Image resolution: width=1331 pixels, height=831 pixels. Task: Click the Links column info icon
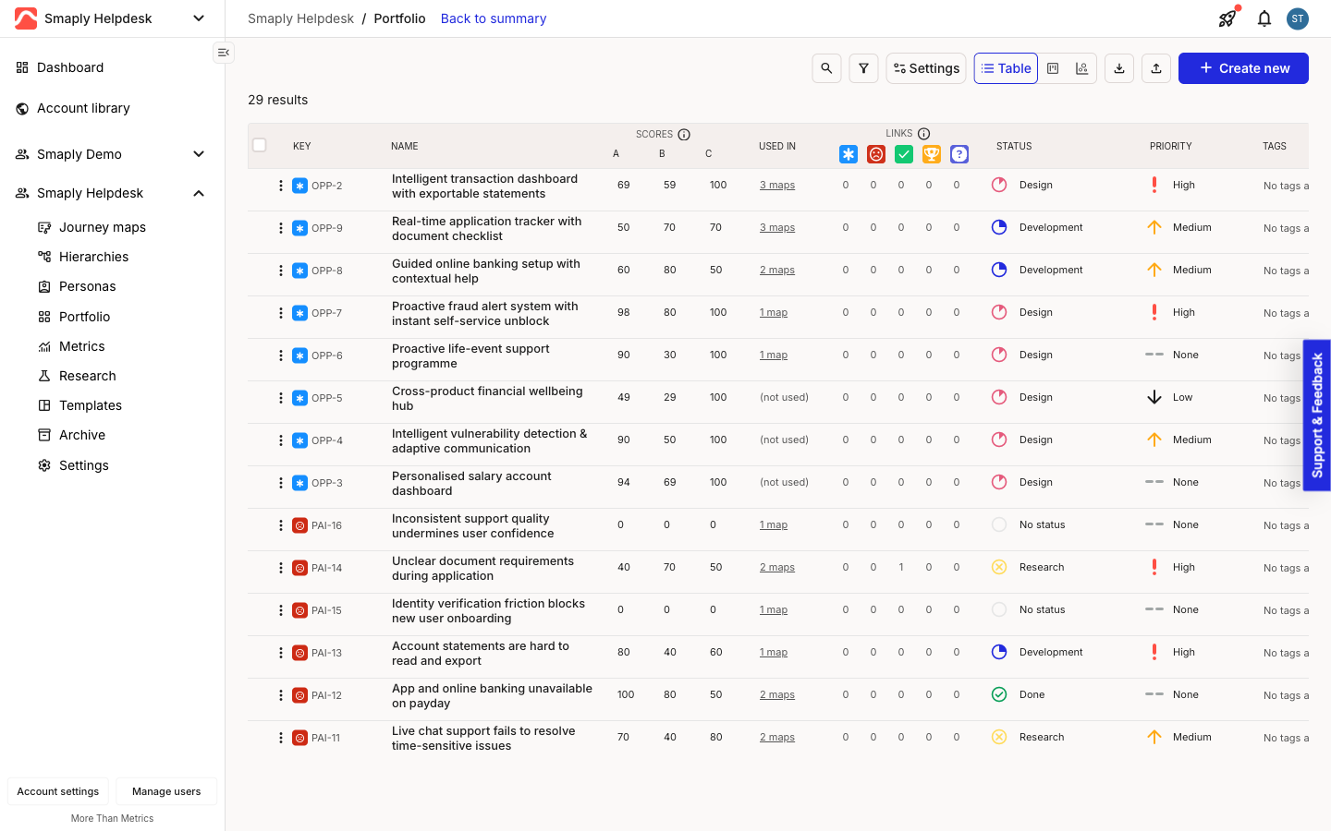(x=924, y=134)
